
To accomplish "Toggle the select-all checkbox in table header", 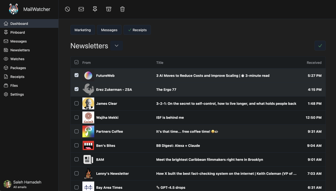I will tap(76, 62).
